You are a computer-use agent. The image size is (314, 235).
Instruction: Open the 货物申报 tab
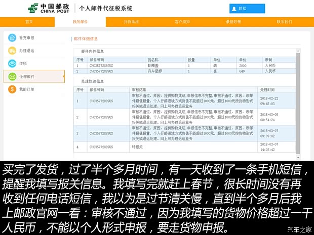131,22
